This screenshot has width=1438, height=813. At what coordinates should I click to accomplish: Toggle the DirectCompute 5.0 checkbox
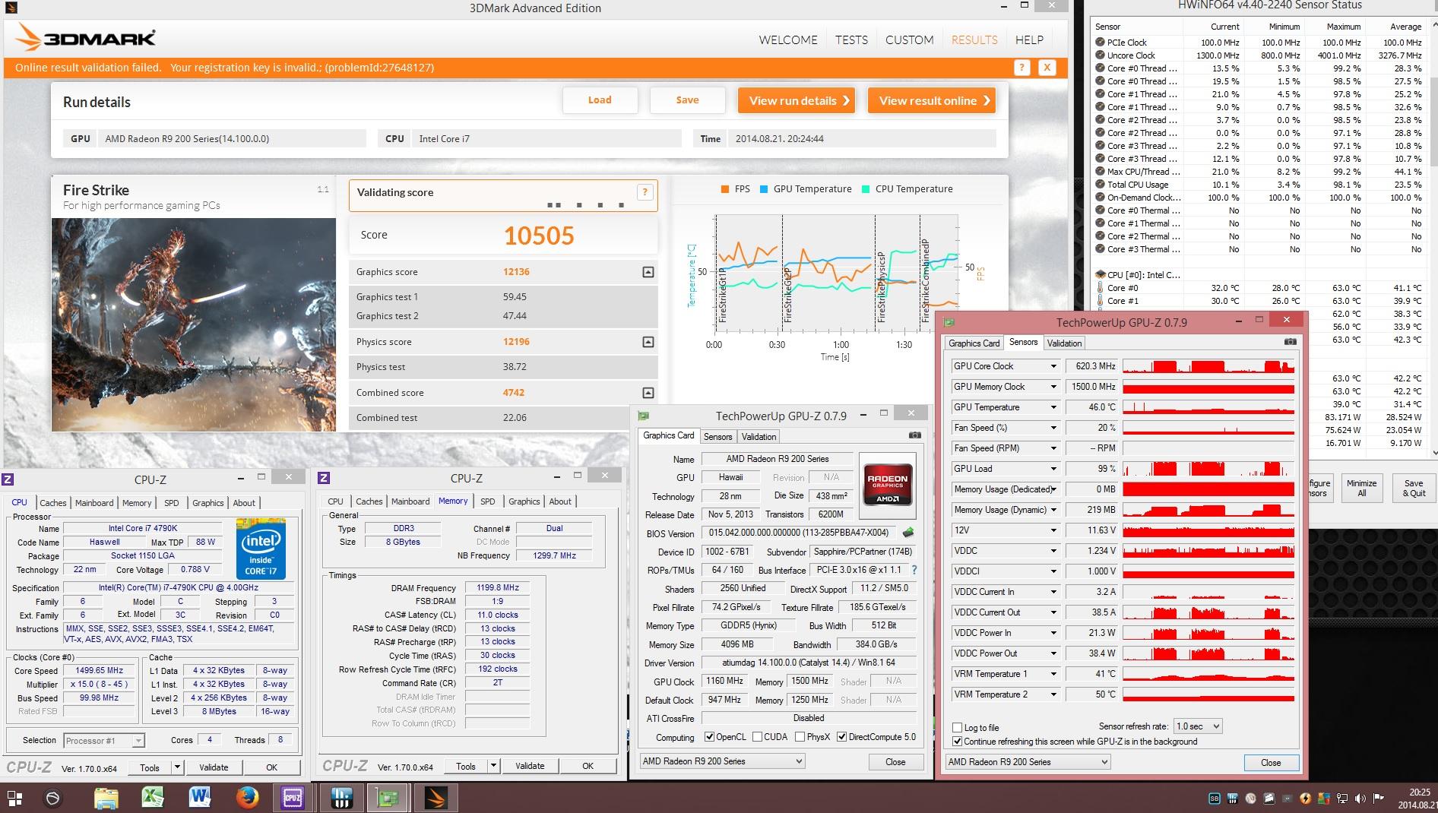tap(841, 736)
